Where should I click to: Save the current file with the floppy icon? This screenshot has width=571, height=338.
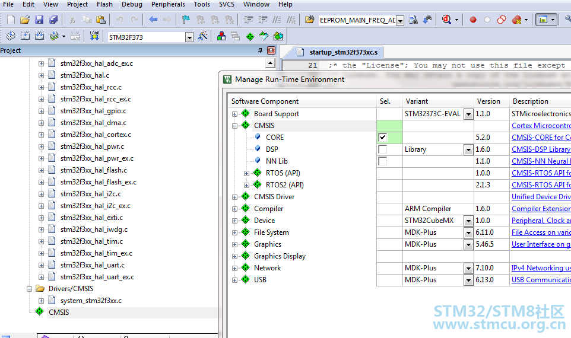[39, 20]
